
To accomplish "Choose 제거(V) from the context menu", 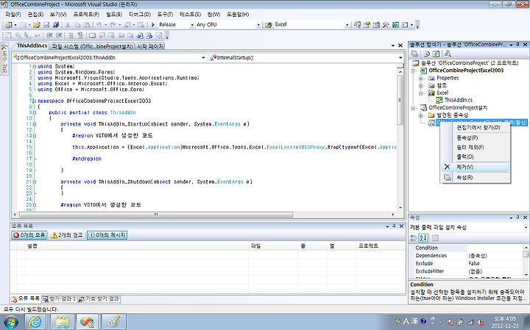I will click(x=476, y=167).
